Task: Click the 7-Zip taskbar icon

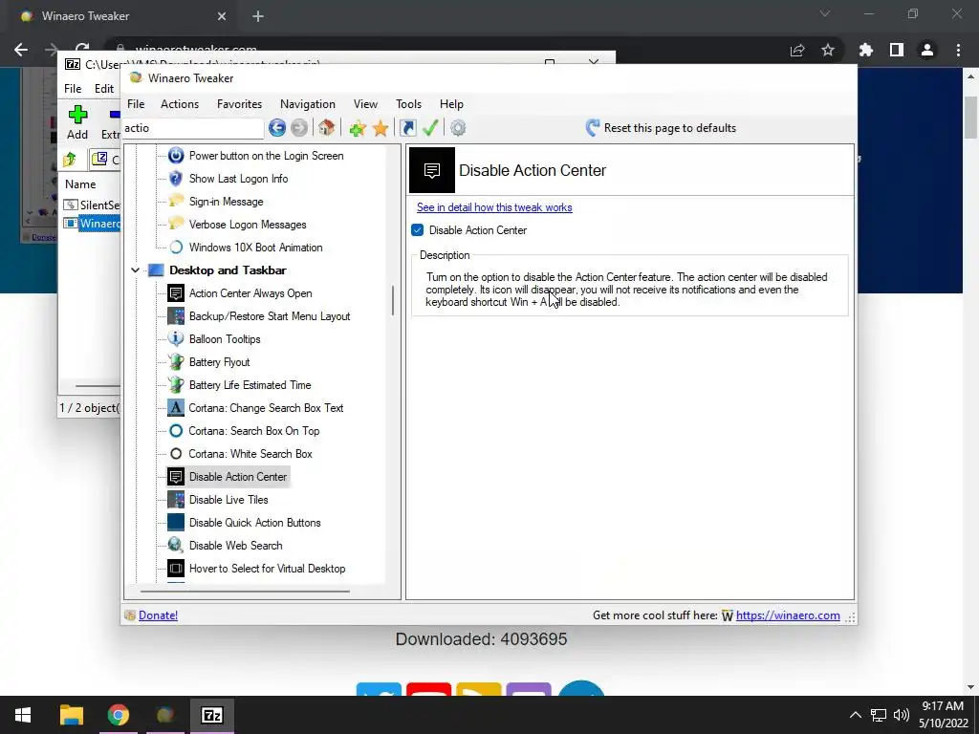Action: point(211,715)
